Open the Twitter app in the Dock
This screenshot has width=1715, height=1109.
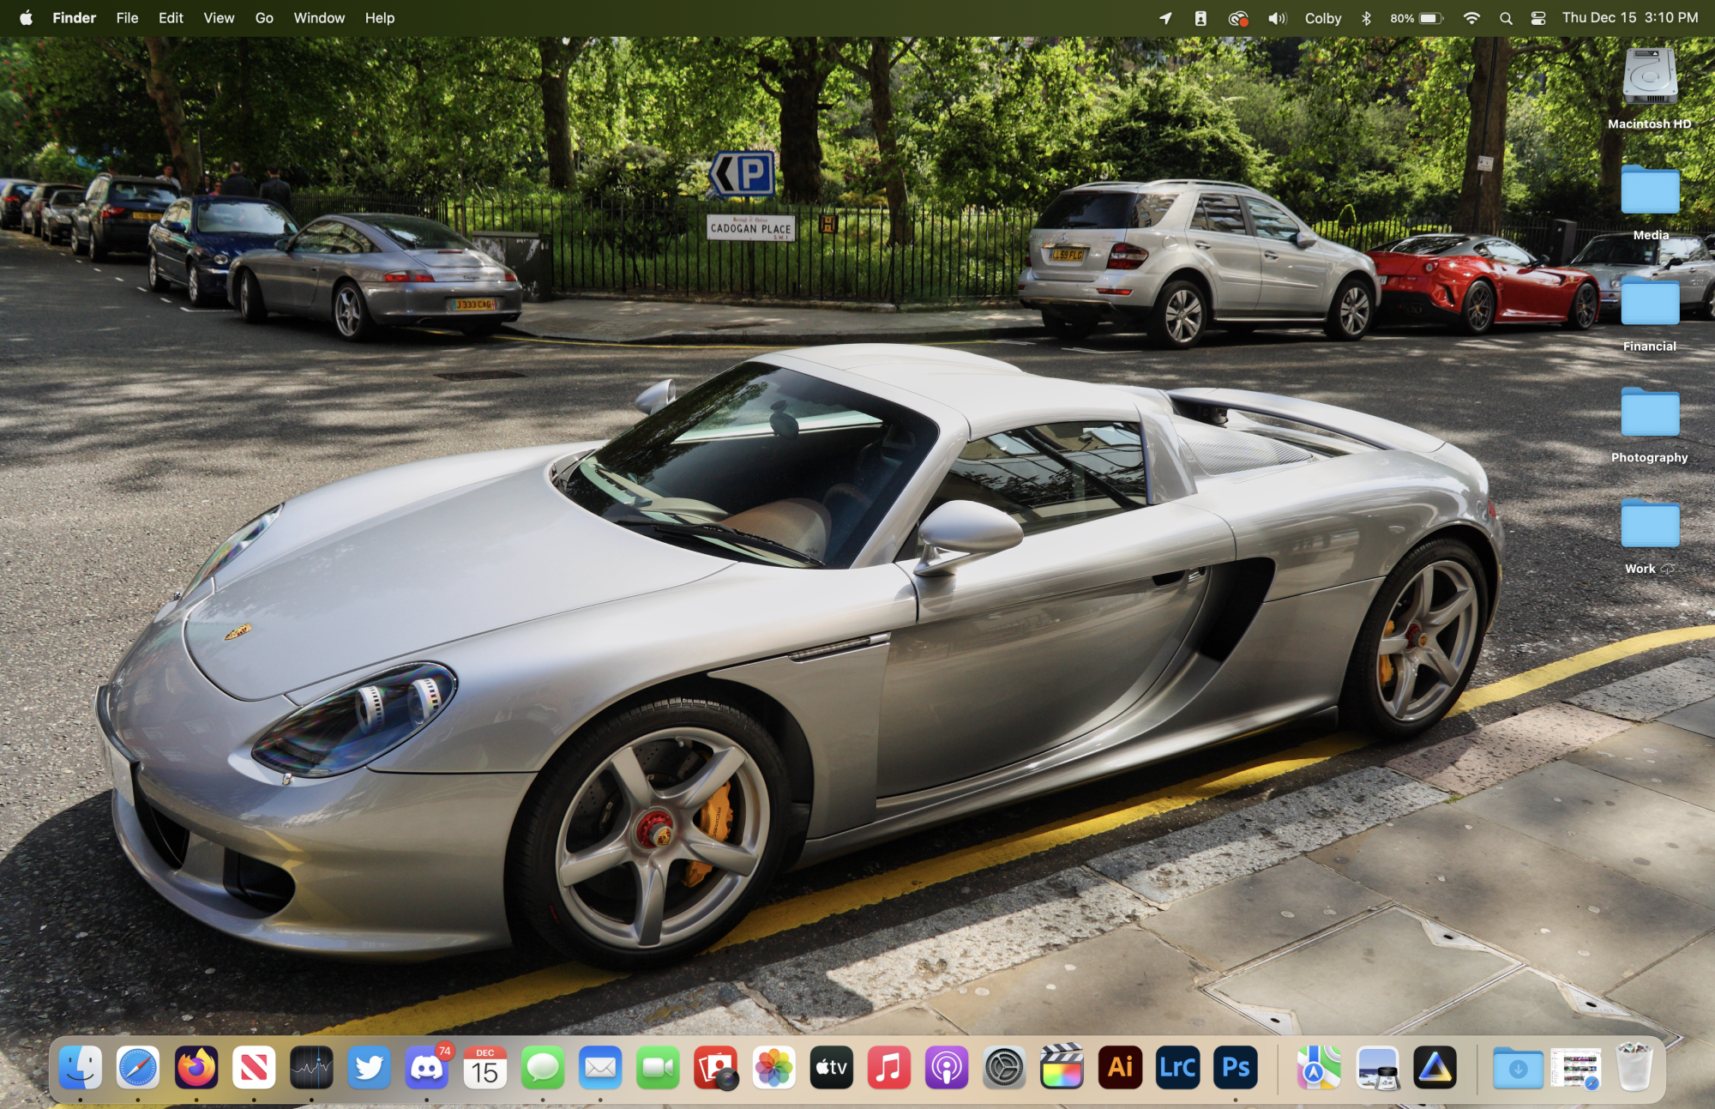coord(369,1068)
